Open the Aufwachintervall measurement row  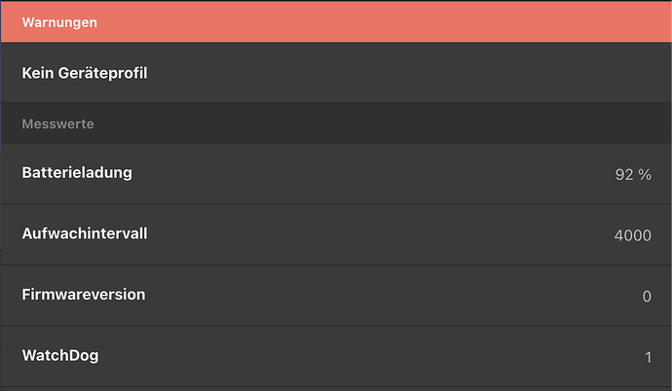click(336, 234)
